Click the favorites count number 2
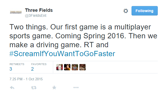 (33, 69)
